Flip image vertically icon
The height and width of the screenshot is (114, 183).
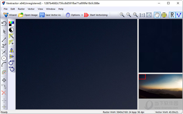[12, 57]
